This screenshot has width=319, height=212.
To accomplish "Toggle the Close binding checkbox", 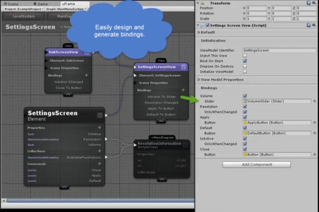I will 245,149.
